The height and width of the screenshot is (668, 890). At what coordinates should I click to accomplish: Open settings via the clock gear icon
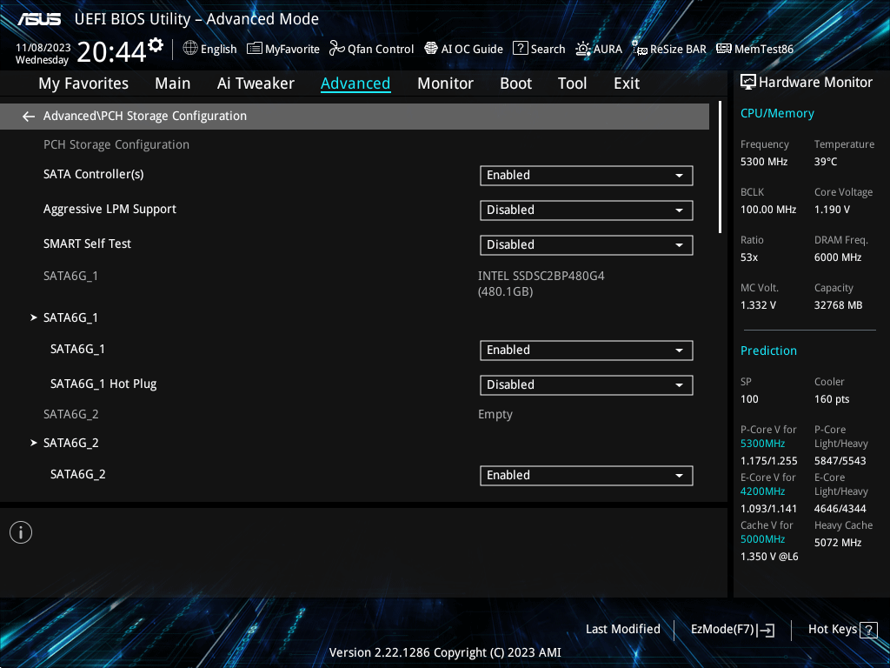coord(156,44)
